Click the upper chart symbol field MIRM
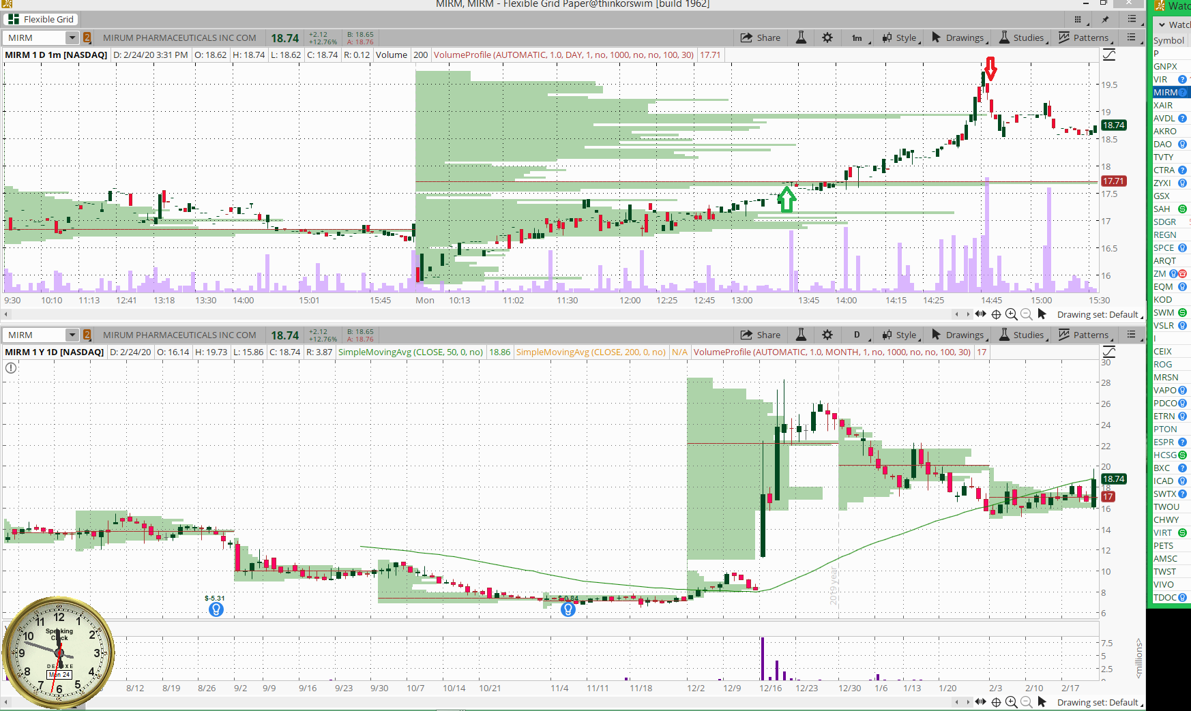Screen dimensions: 1191x711 (34, 38)
